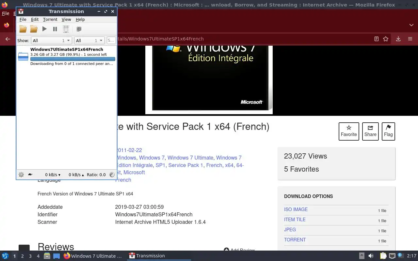Open Help menu in Transmission

(80, 20)
